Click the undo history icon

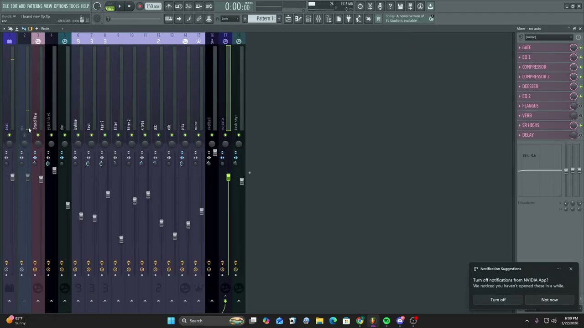360,6
